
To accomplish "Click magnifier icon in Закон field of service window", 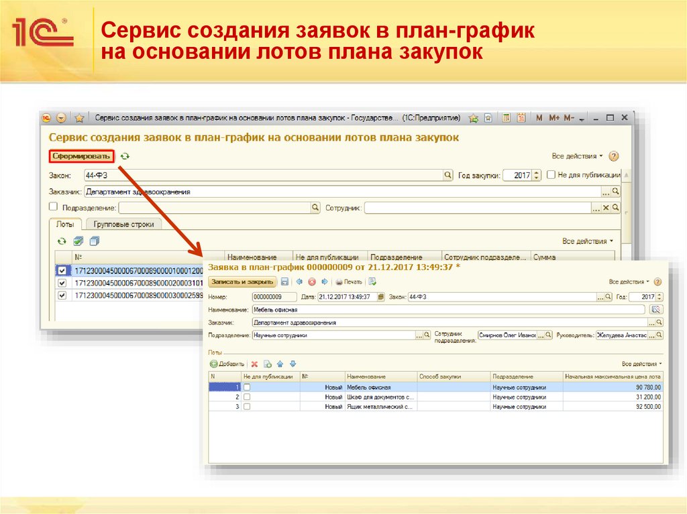I will click(447, 175).
